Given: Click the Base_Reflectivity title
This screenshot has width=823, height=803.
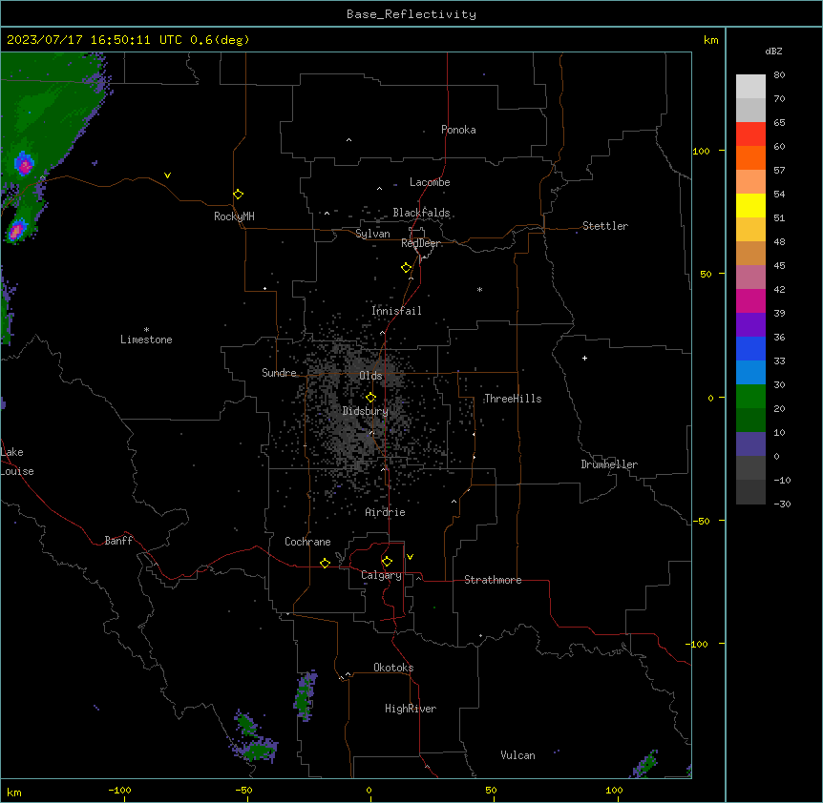Looking at the screenshot, I should pyautogui.click(x=411, y=14).
